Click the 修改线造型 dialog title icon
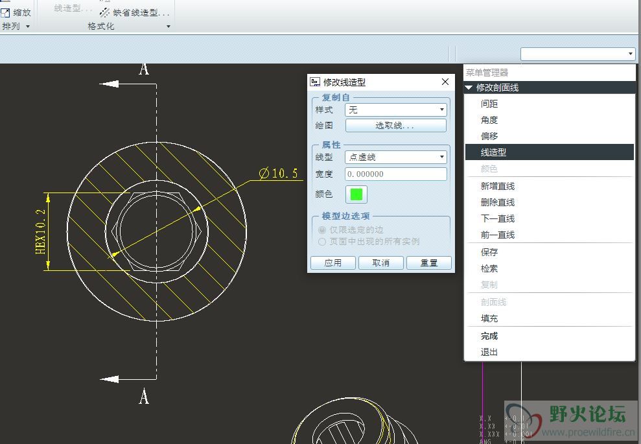Screen dimensions: 641x444 [315, 82]
